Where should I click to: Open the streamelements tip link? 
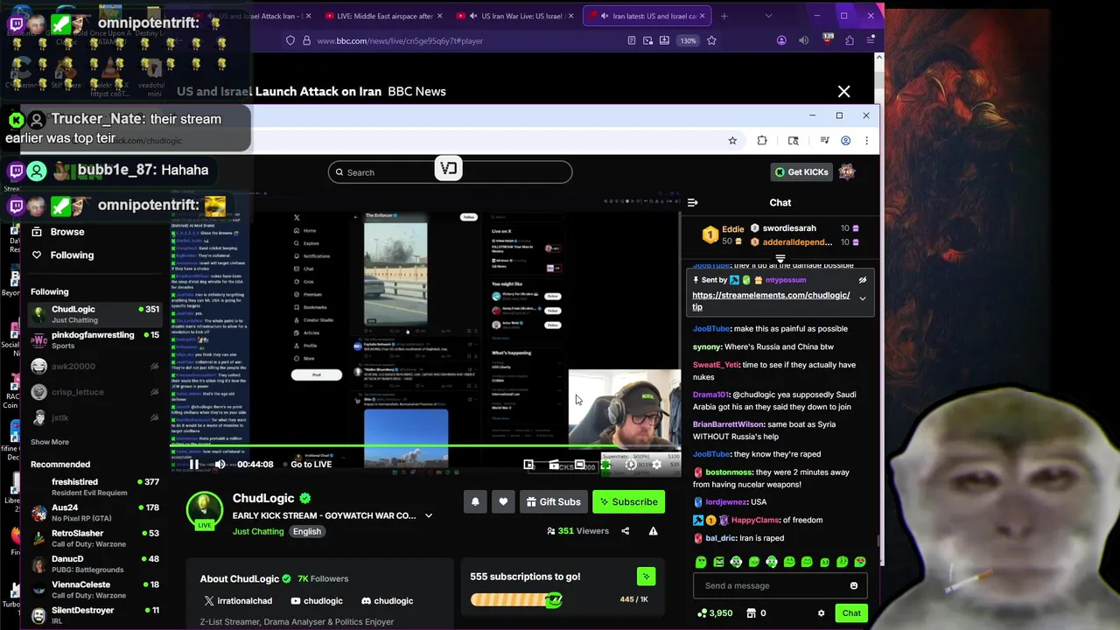(x=771, y=301)
